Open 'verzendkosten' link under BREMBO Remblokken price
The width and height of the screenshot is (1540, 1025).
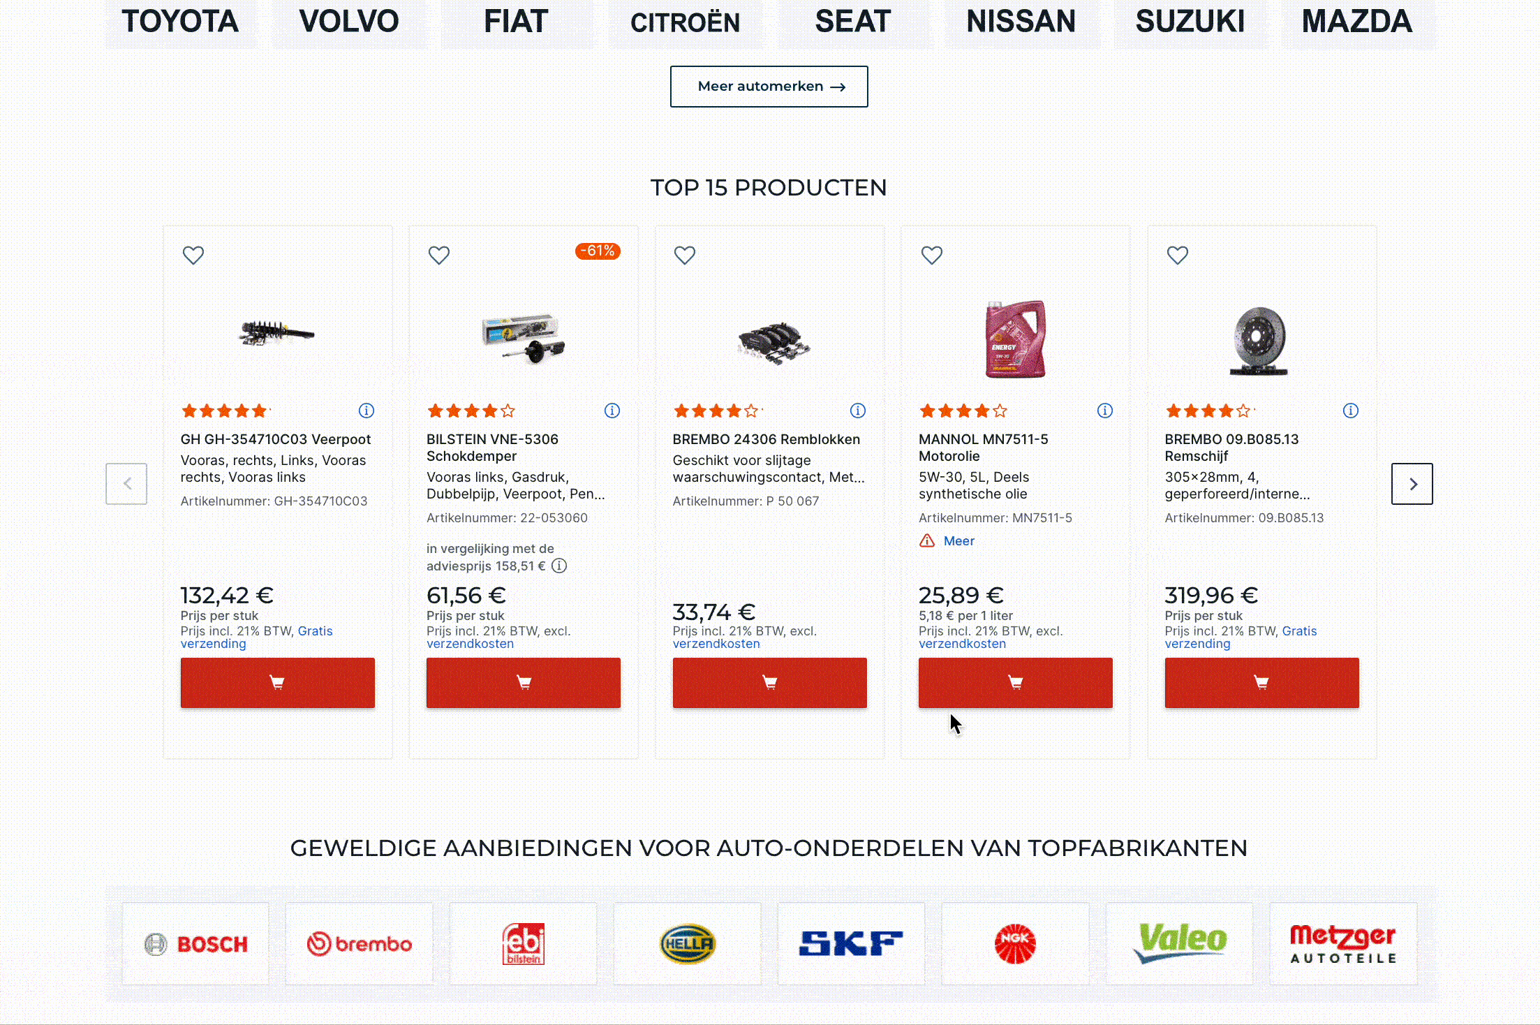coord(716,644)
